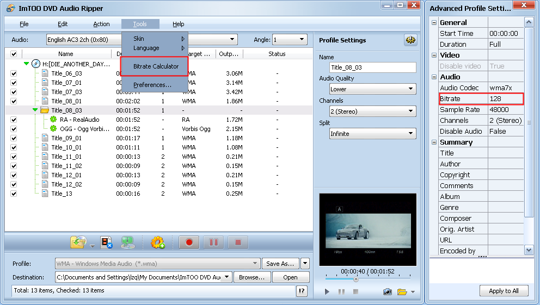
Task: Click the Browse button
Action: [251, 277]
